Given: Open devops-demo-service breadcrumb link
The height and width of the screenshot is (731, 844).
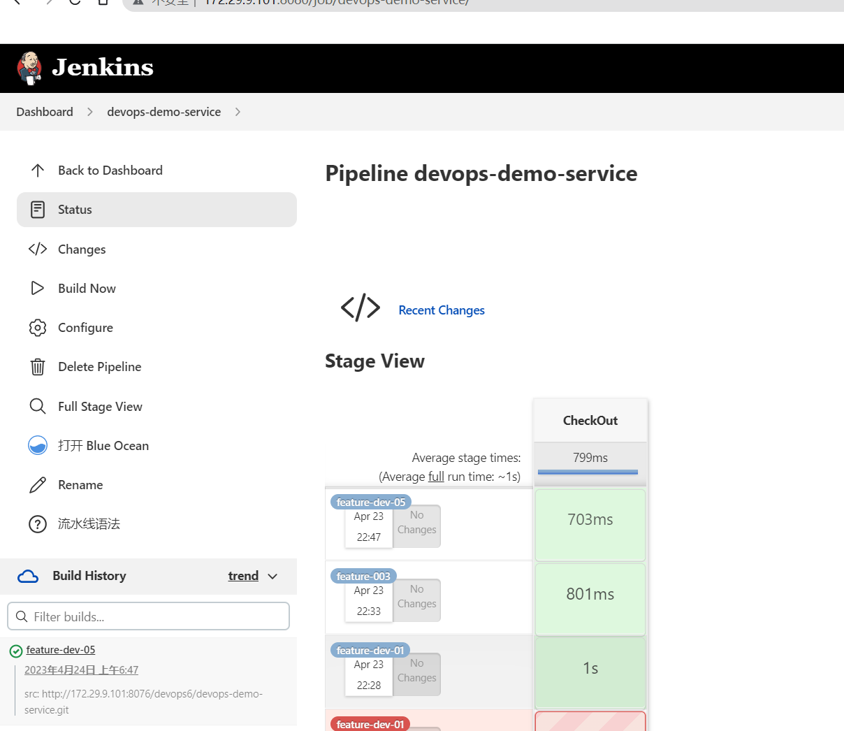Looking at the screenshot, I should pos(163,112).
